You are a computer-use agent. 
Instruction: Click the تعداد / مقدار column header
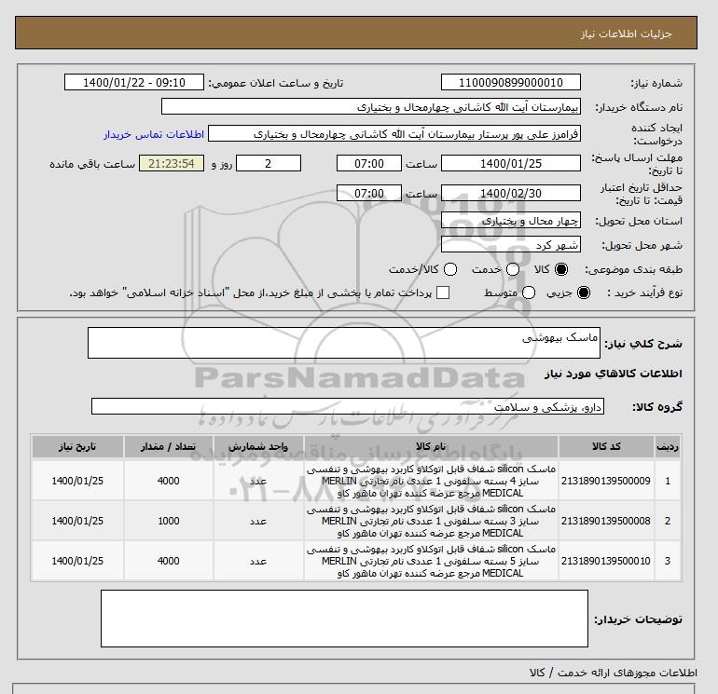[169, 446]
